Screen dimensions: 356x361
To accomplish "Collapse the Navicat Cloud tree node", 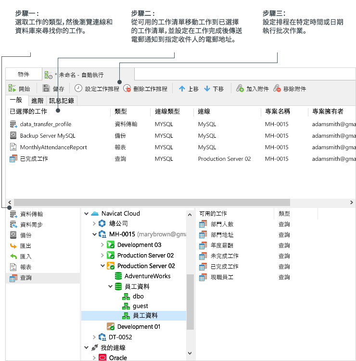I will 86,214.
